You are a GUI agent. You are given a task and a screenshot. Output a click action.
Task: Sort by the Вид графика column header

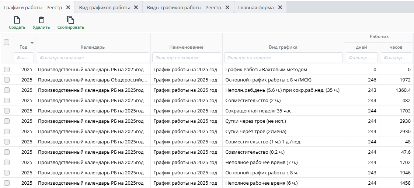click(x=283, y=47)
